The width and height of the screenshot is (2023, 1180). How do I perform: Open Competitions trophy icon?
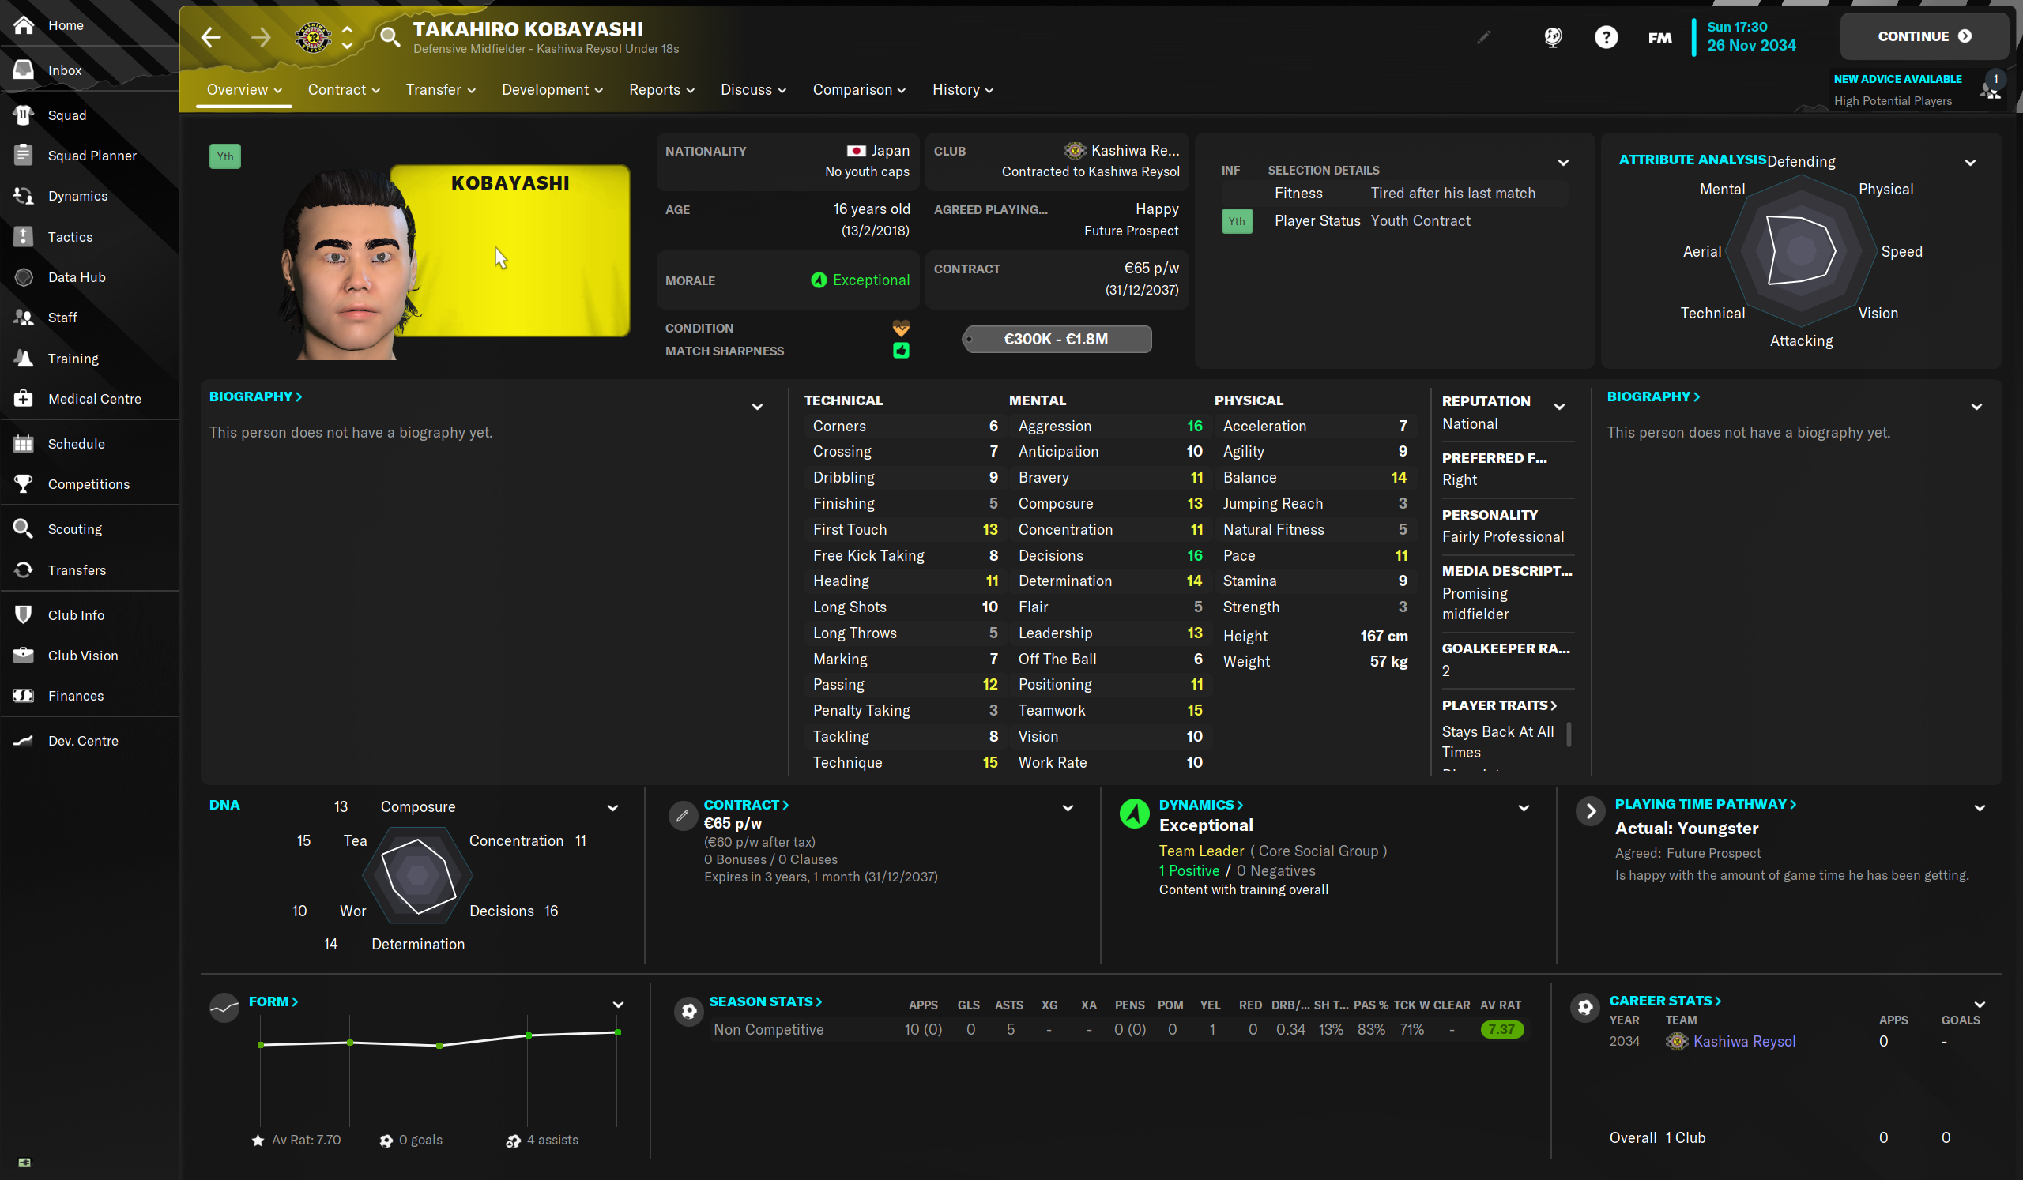(x=24, y=483)
